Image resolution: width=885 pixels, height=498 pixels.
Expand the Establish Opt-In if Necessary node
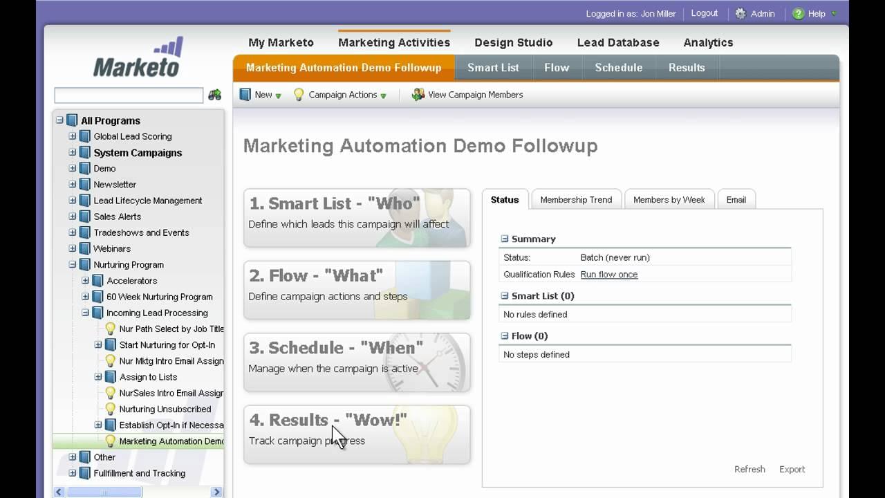pyautogui.click(x=98, y=425)
